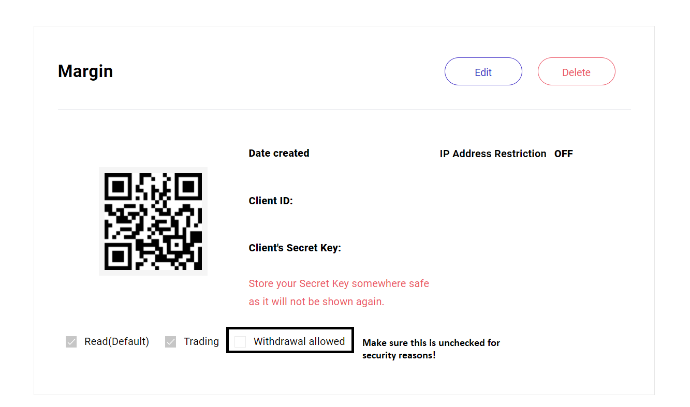Click the security reasons note text

[x=431, y=349]
